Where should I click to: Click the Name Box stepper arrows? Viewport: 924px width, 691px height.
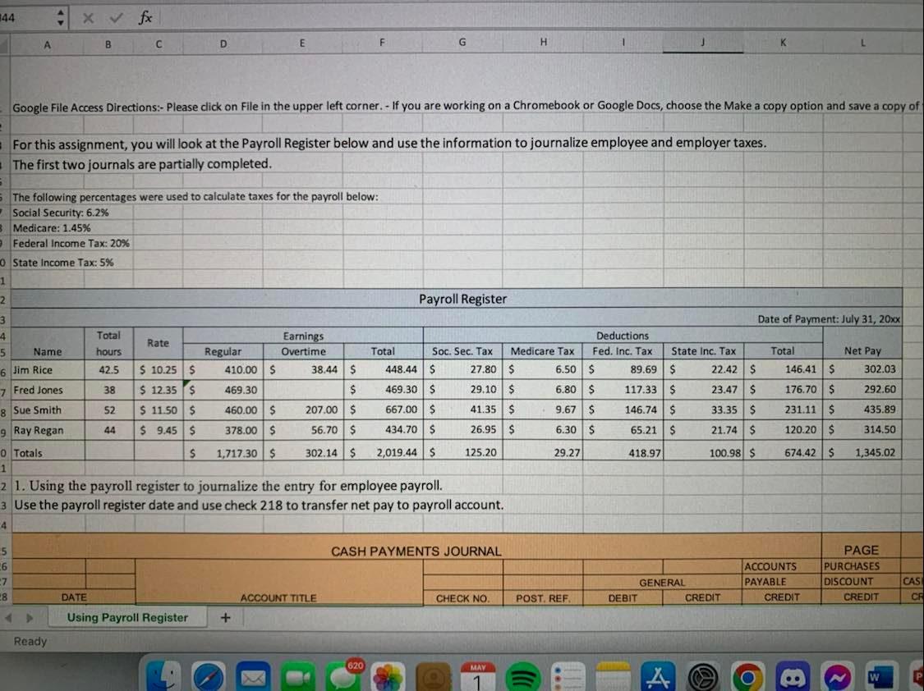point(60,17)
